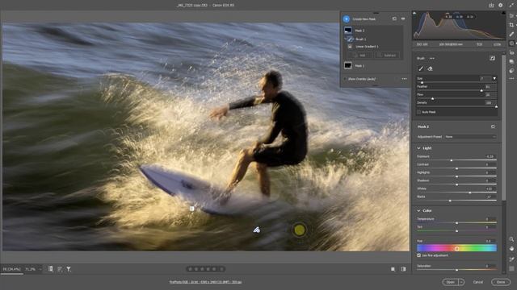
Task: Click the Highlights slider
Action: point(456,176)
